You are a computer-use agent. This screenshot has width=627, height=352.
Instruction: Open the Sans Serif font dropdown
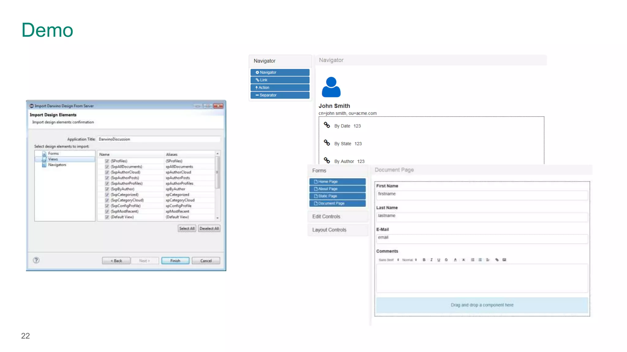[389, 260]
